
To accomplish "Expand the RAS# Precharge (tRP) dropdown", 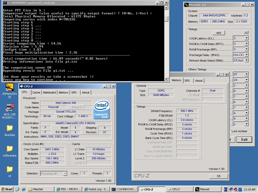I will (246, 49).
